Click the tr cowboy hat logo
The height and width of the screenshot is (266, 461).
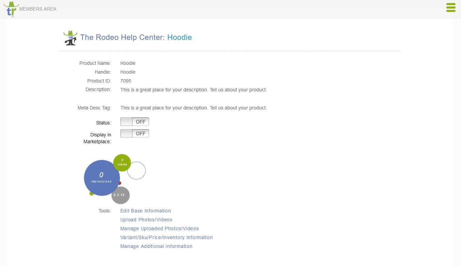pos(11,9)
